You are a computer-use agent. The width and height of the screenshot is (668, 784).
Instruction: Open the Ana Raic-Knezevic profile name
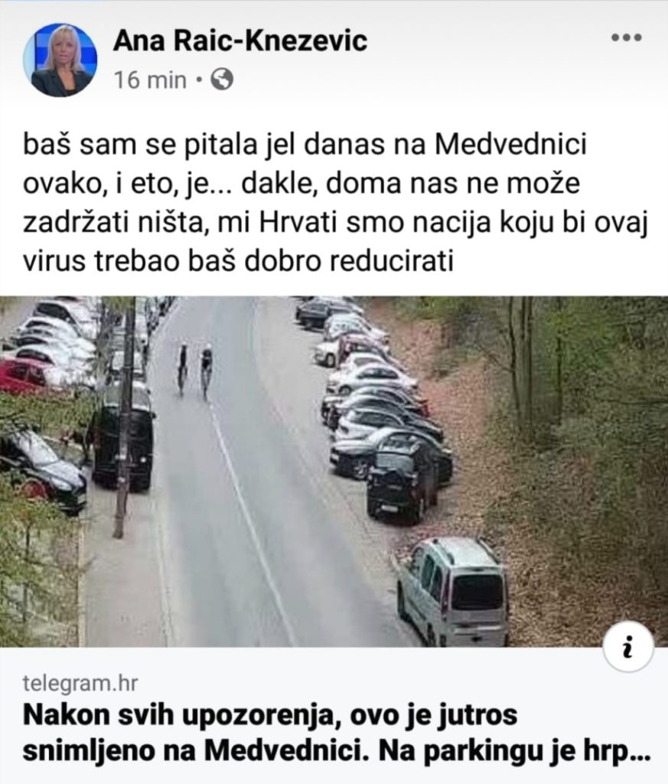coord(240,41)
